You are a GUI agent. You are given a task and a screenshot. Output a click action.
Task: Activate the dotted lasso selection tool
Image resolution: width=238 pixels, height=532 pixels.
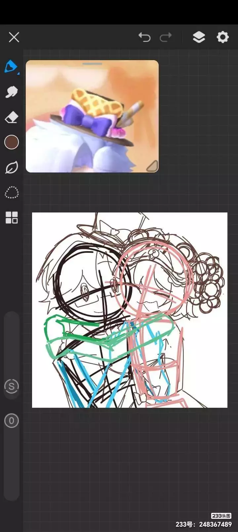click(x=12, y=193)
